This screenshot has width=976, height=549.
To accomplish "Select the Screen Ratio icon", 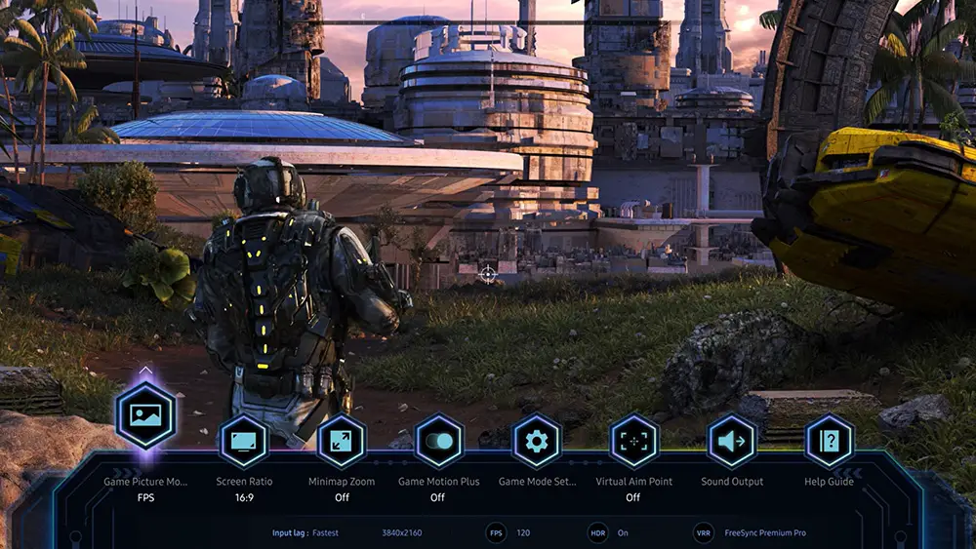I will (x=243, y=441).
